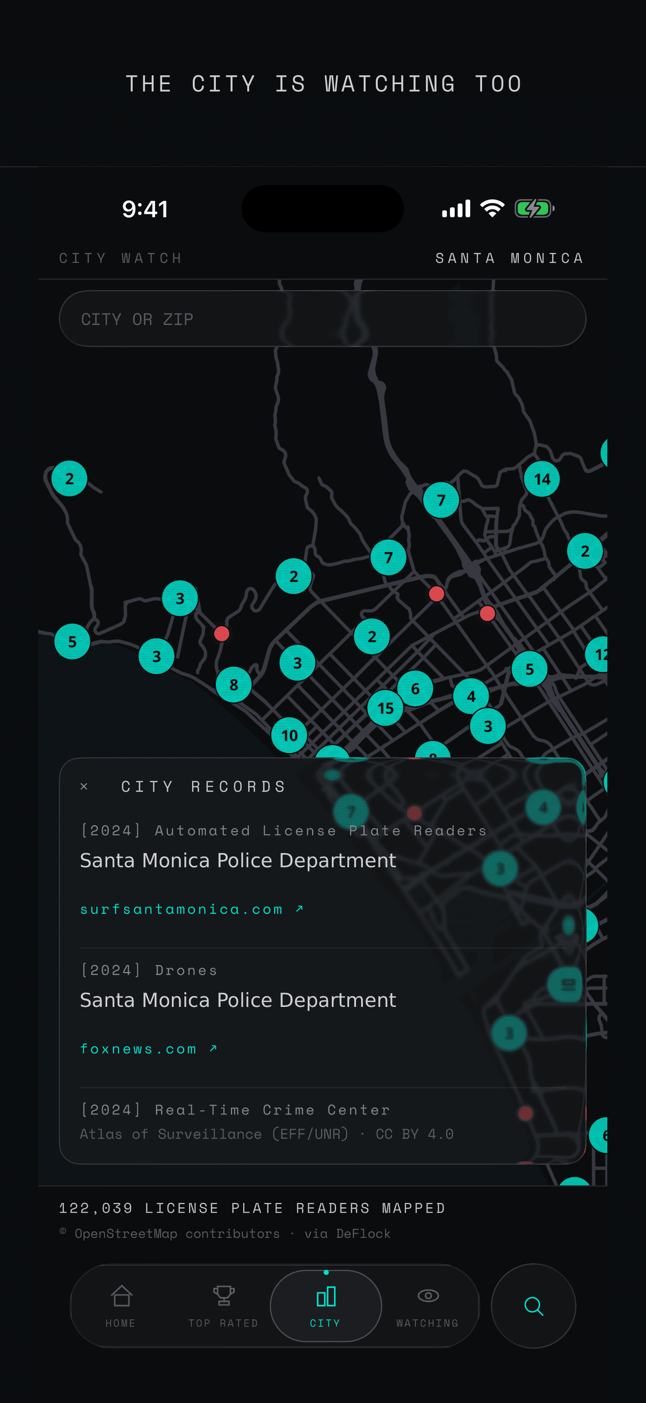Tap the Wi-Fi status icon
The width and height of the screenshot is (646, 1403).
click(x=492, y=208)
